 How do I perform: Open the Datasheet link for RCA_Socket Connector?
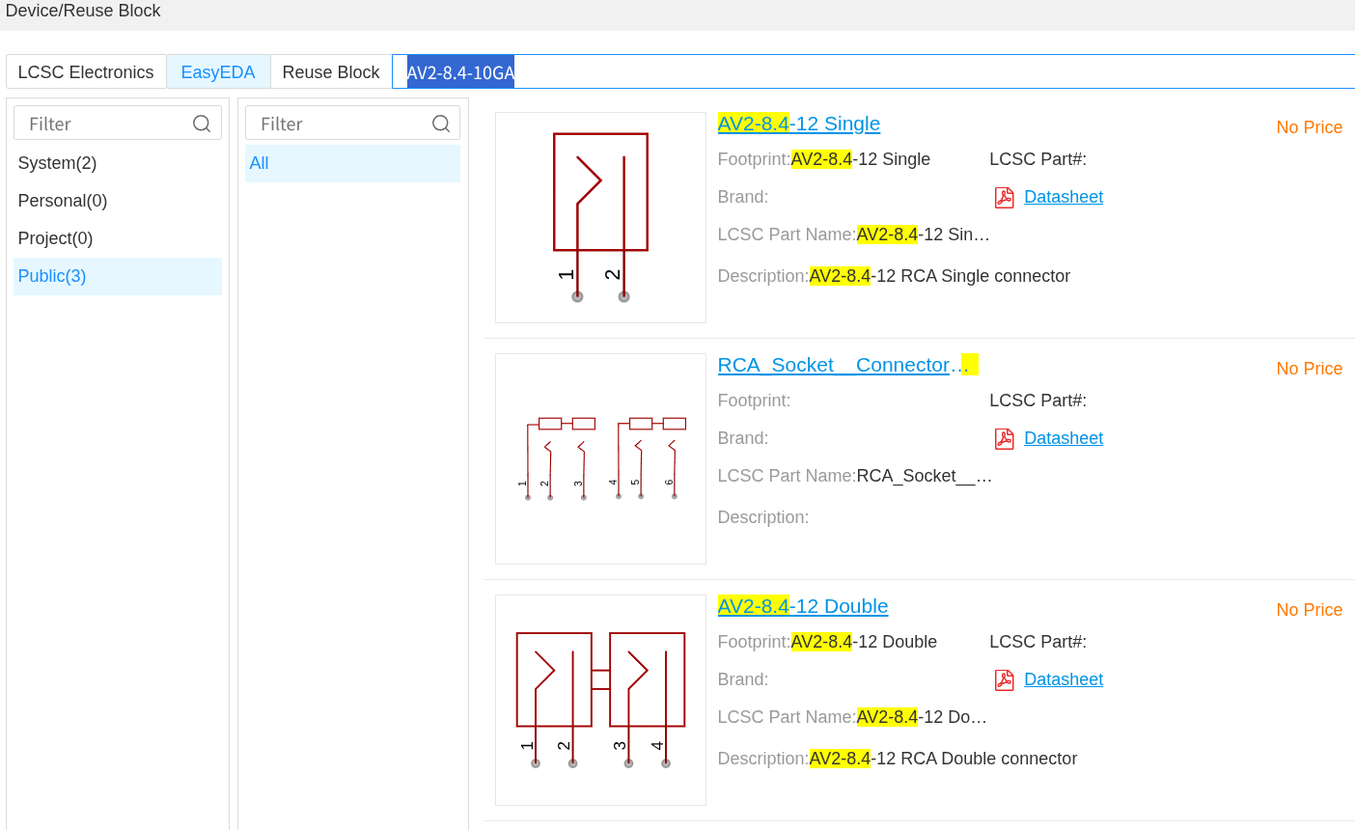[1064, 438]
